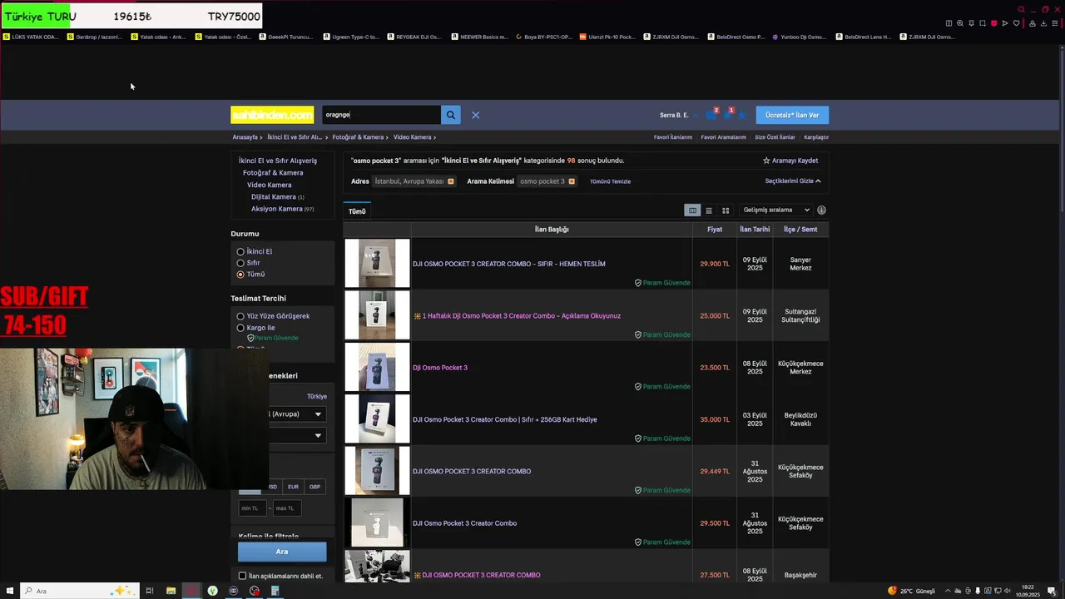Select the Tümü results tab
Screen dimensions: 1065x599
357,211
